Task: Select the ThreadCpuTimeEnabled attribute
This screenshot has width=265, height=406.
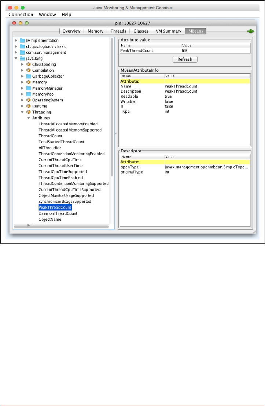Action: (61, 178)
